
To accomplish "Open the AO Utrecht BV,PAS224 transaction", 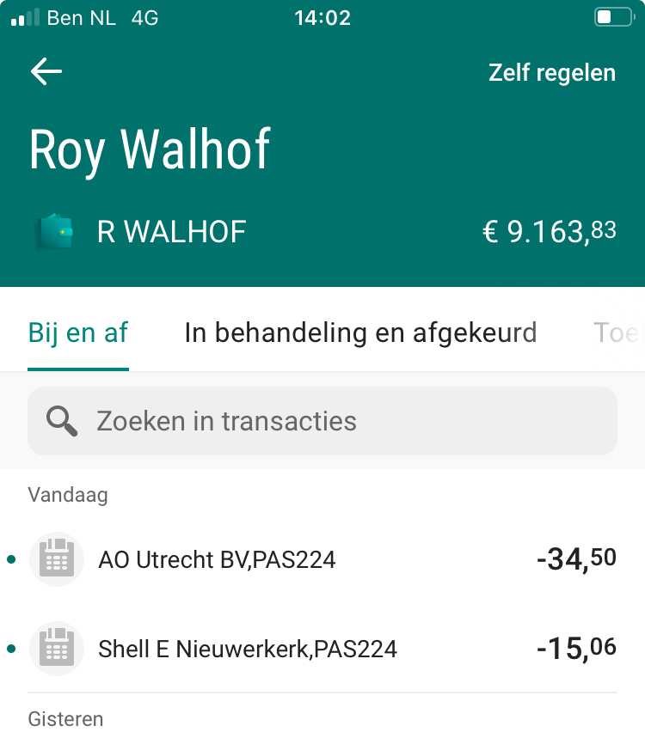I will point(217,560).
